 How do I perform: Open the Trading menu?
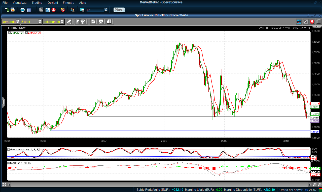pyautogui.click(x=37, y=3)
